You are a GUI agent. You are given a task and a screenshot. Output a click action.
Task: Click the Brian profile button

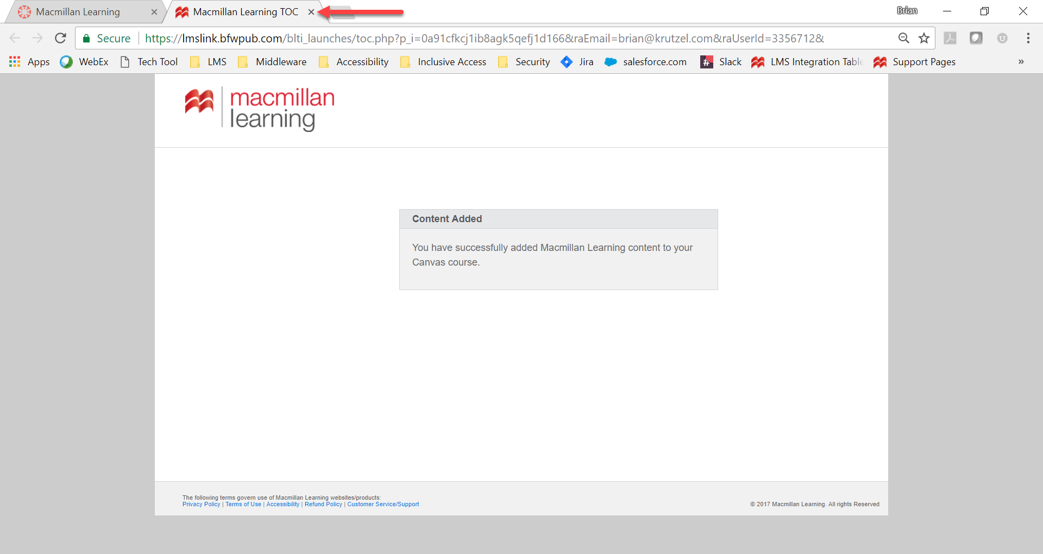click(907, 11)
